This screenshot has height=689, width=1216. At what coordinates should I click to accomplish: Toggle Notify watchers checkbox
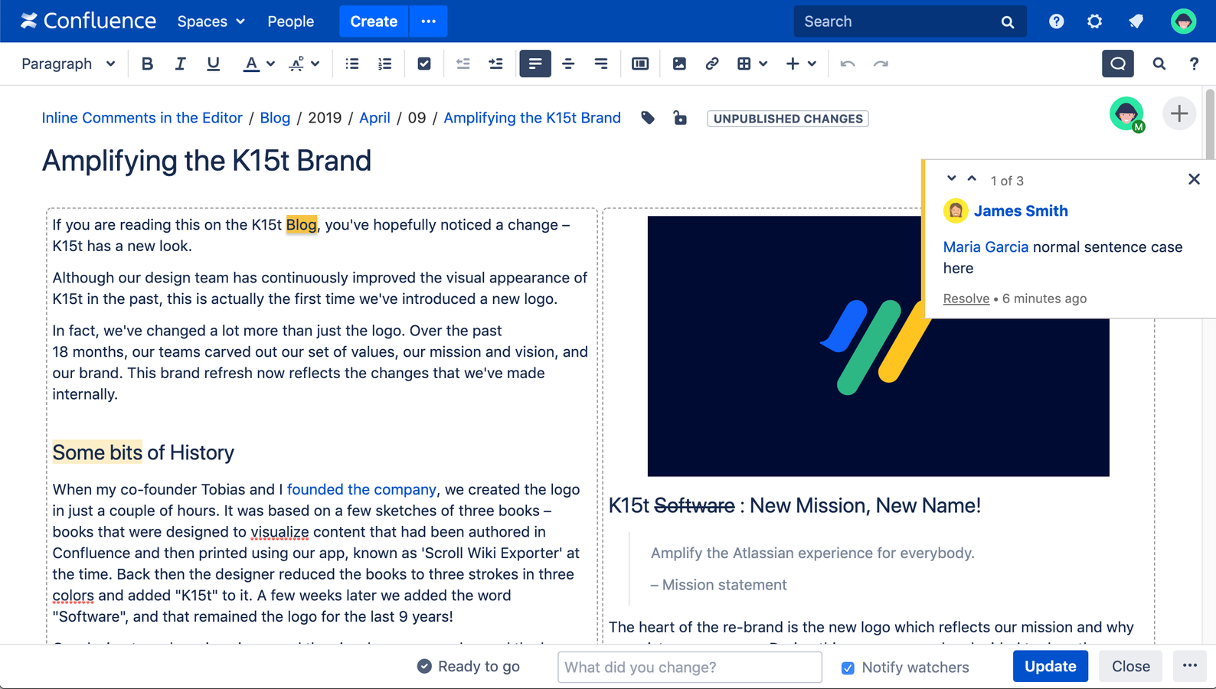coord(848,668)
